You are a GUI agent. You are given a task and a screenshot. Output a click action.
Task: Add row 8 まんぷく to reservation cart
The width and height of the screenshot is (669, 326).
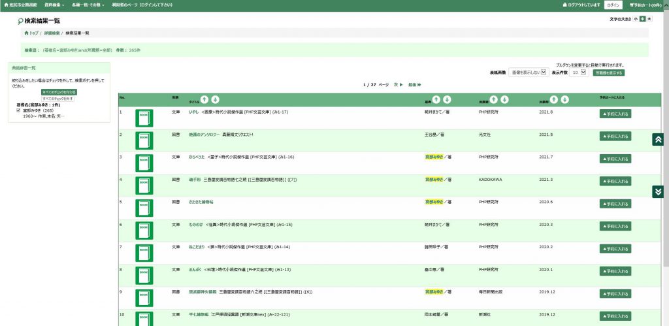pos(615,271)
